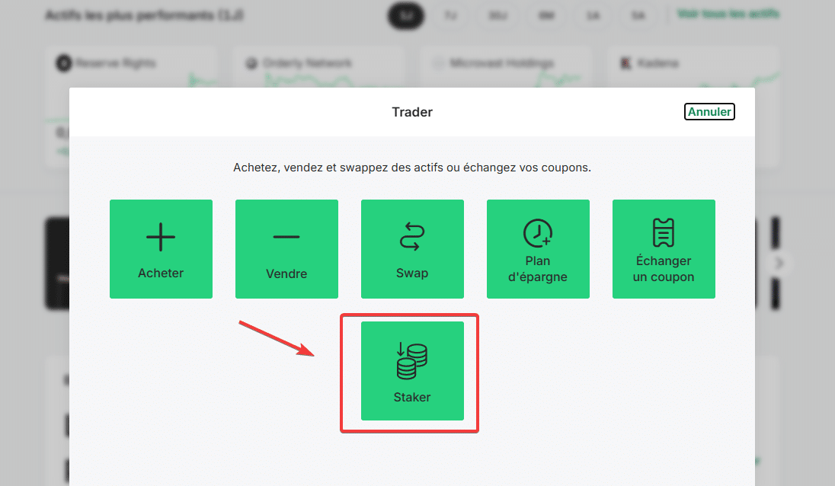The width and height of the screenshot is (835, 486).
Task: Click the Microvast Holdings logo icon
Action: tap(438, 63)
